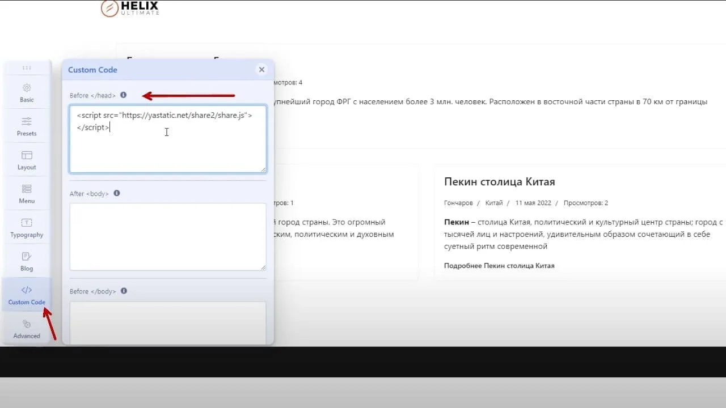
Task: Open the Advanced settings icon
Action: 27,324
